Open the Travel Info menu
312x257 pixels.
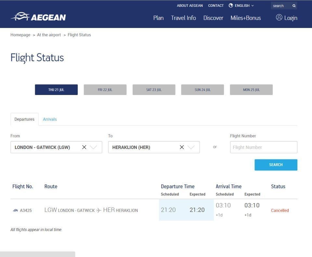(x=183, y=18)
